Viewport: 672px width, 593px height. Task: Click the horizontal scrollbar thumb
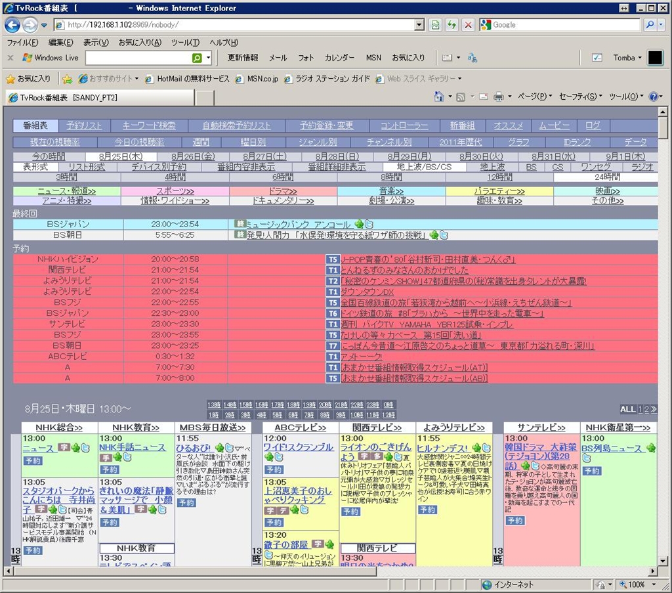click(194, 571)
